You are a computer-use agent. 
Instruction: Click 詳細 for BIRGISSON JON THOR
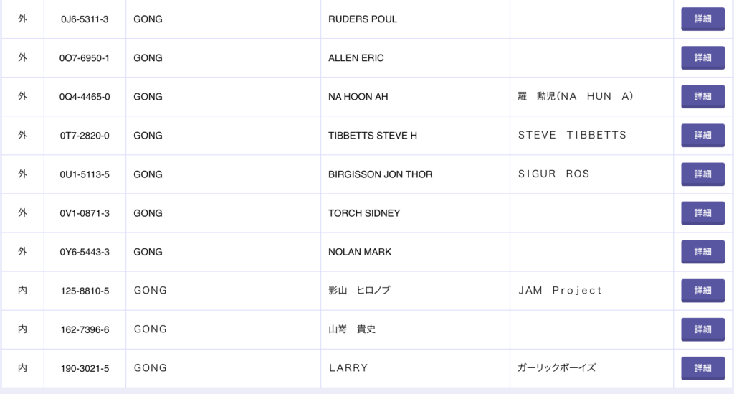click(702, 174)
